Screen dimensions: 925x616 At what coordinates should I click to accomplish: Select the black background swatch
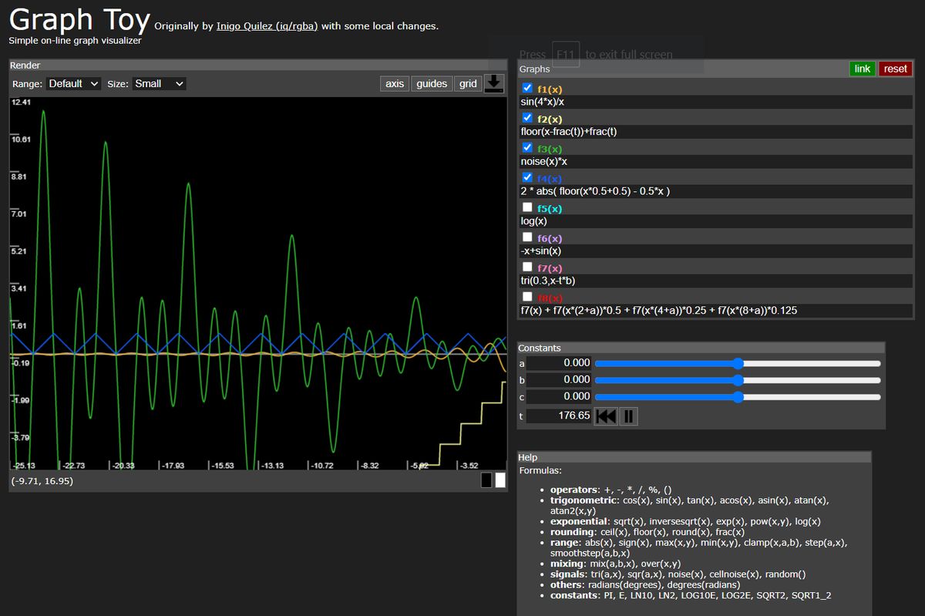[x=486, y=480]
